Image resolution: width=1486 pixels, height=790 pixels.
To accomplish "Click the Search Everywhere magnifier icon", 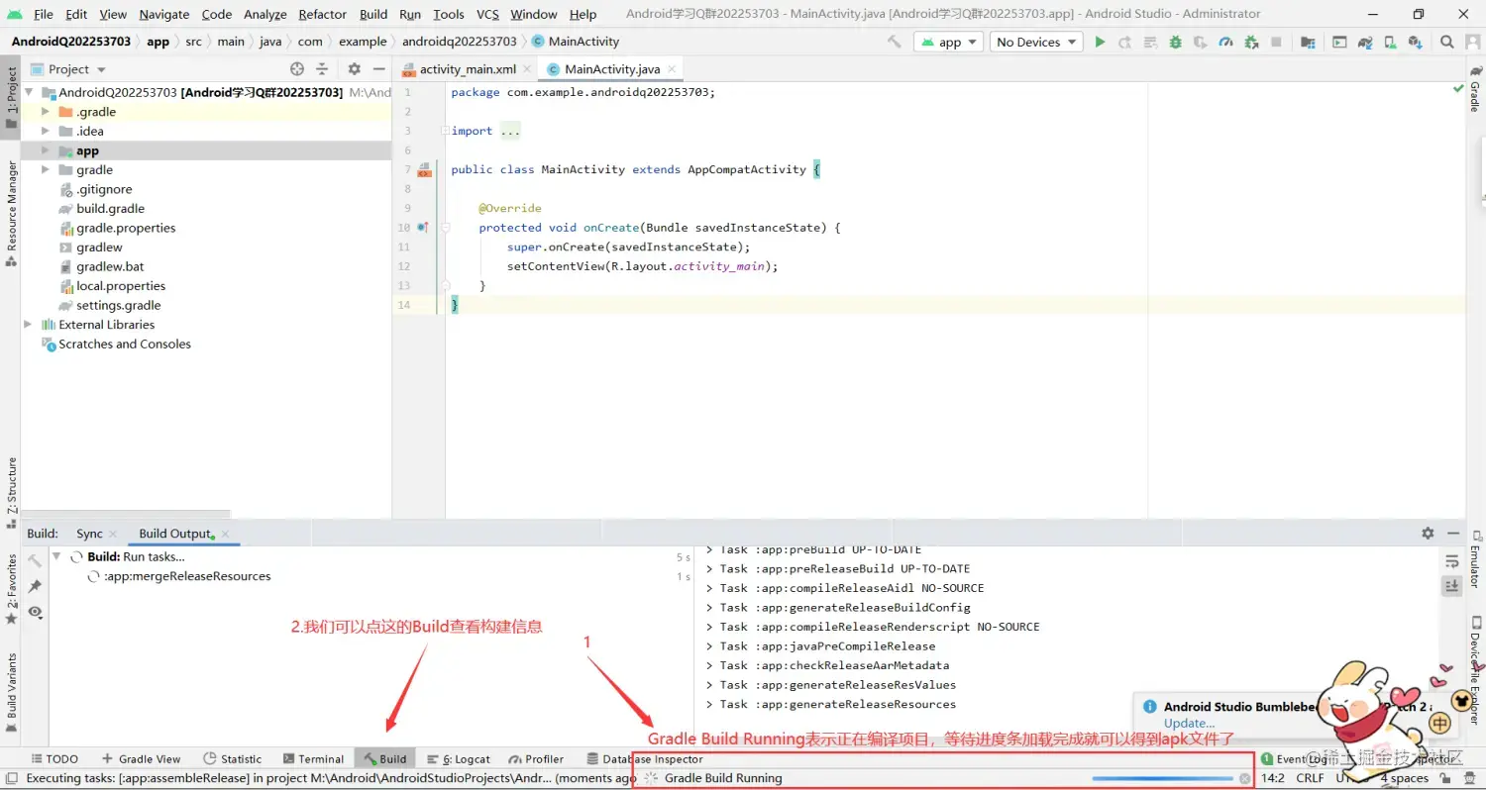I will click(x=1447, y=42).
